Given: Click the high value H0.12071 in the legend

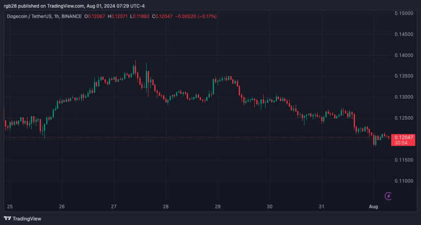Looking at the screenshot, I should (119, 16).
